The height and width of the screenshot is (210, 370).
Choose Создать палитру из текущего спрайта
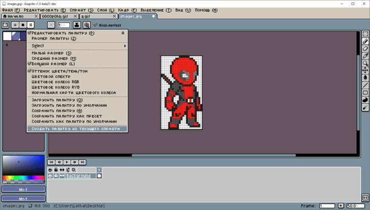point(77,129)
